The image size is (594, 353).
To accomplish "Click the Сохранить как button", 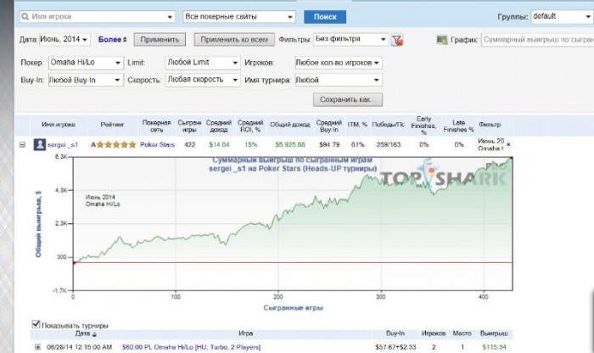I will [x=348, y=99].
